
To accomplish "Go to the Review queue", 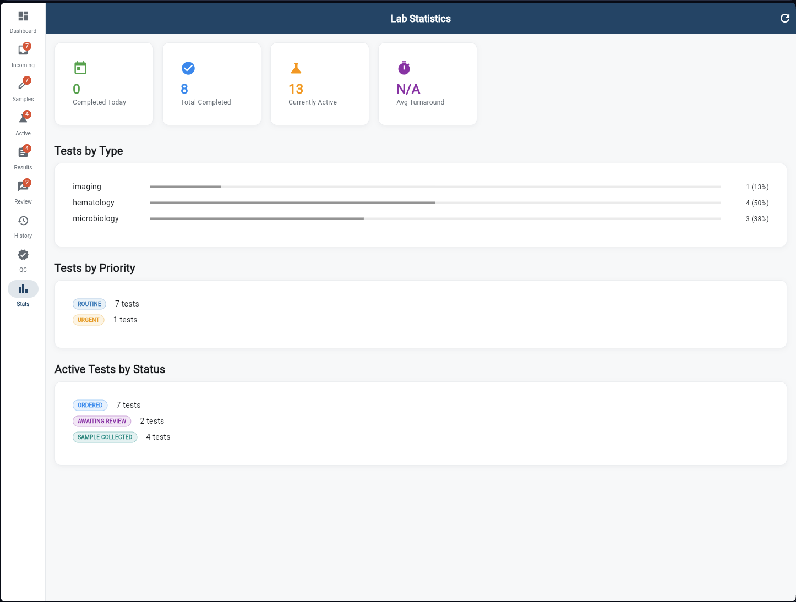I will [x=23, y=188].
